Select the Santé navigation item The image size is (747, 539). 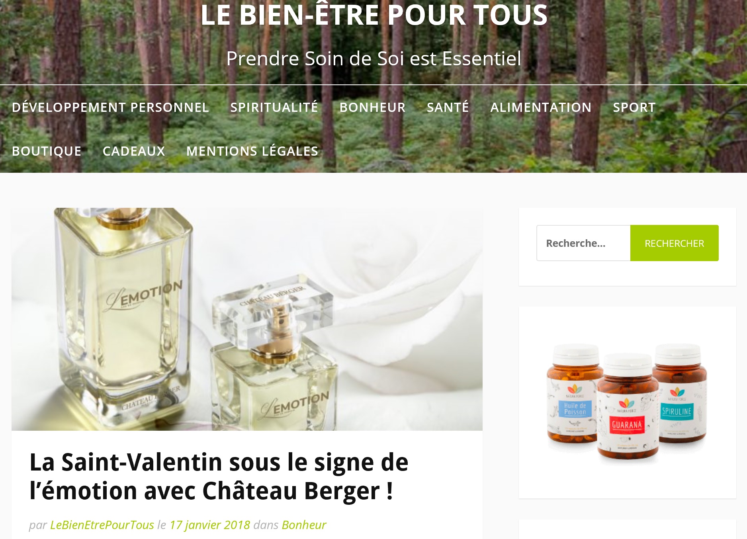pos(448,107)
